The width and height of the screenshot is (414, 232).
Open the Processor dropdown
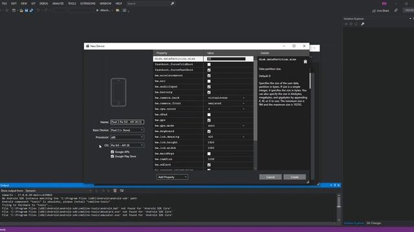coord(127,137)
